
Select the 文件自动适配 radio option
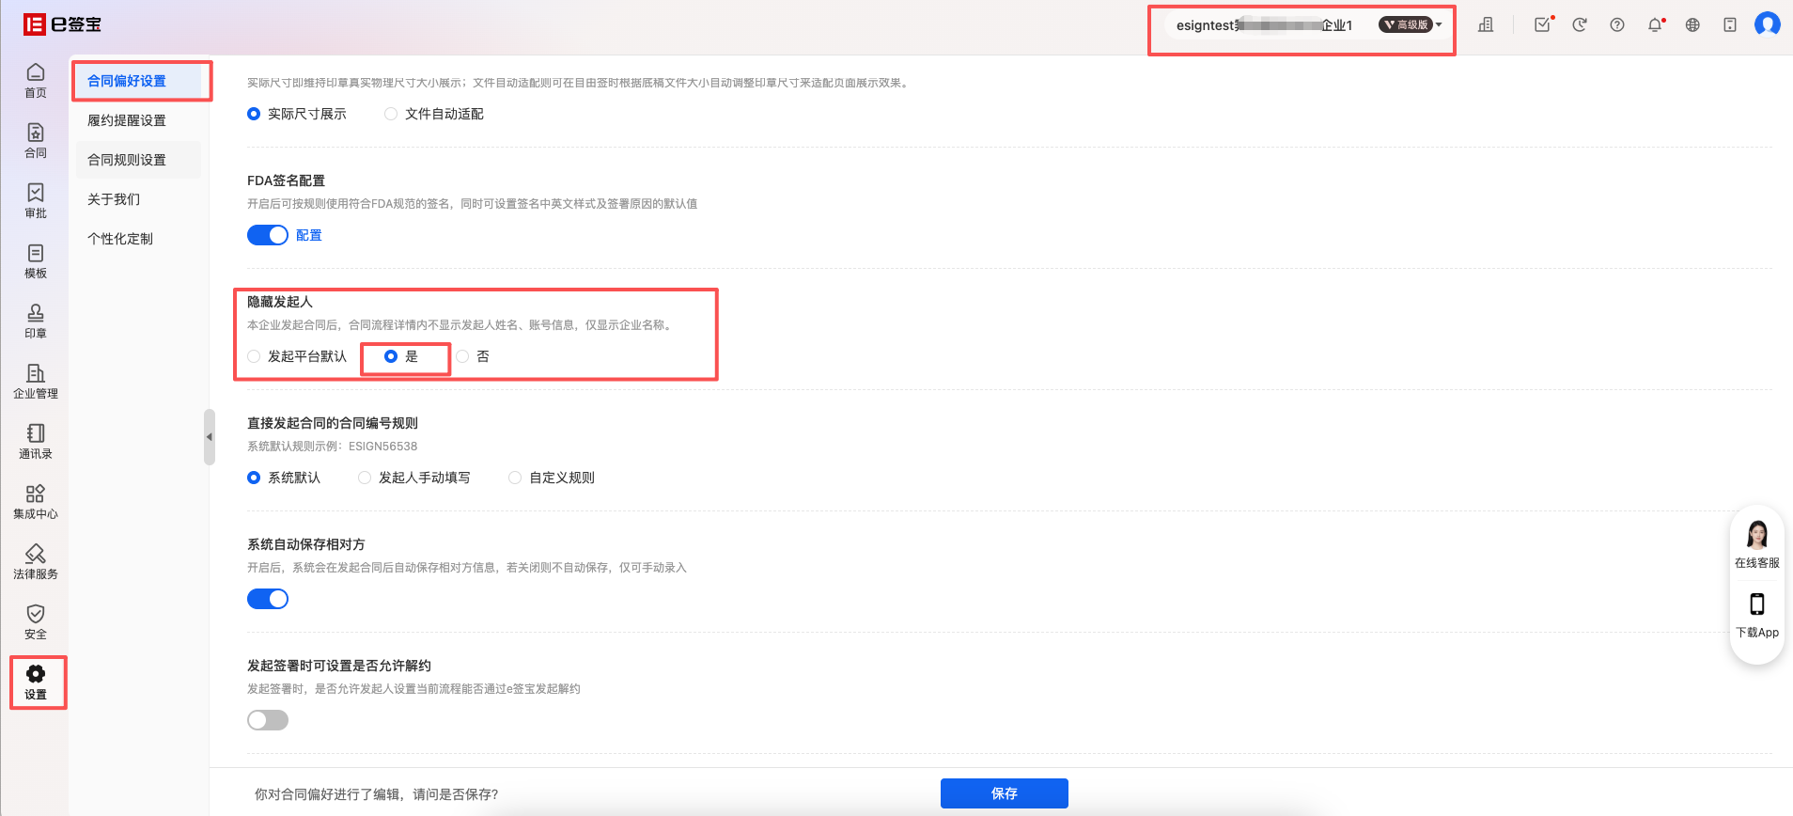tap(391, 114)
